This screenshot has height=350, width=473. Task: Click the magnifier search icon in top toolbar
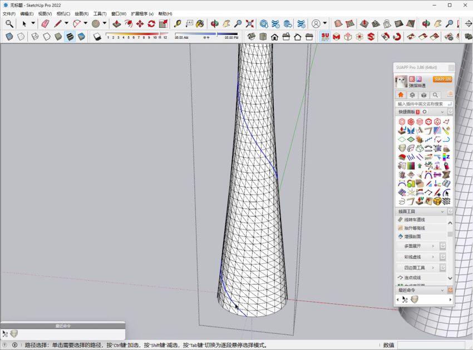click(x=9, y=23)
